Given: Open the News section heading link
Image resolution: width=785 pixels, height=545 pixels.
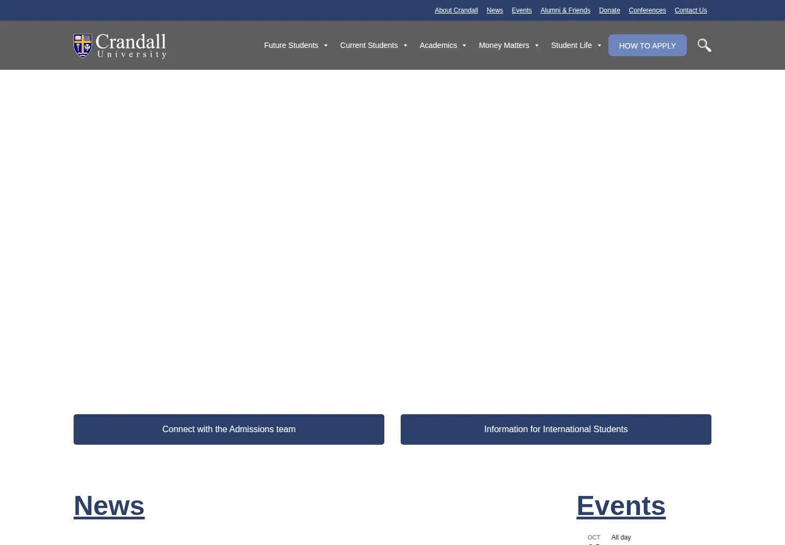Looking at the screenshot, I should (109, 506).
